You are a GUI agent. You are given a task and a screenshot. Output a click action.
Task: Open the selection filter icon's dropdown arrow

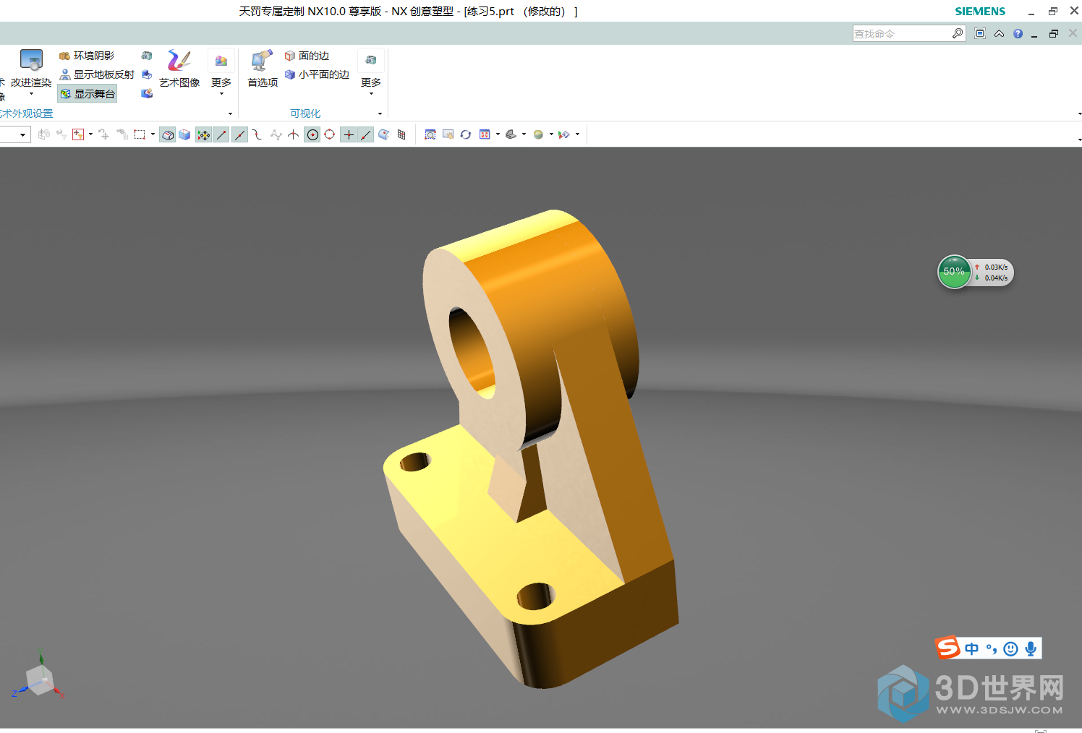[x=90, y=134]
